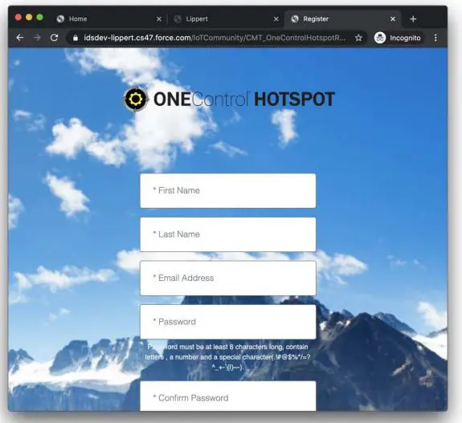Open a new tab with the plus button
Image resolution: width=462 pixels, height=423 pixels.
click(x=413, y=19)
